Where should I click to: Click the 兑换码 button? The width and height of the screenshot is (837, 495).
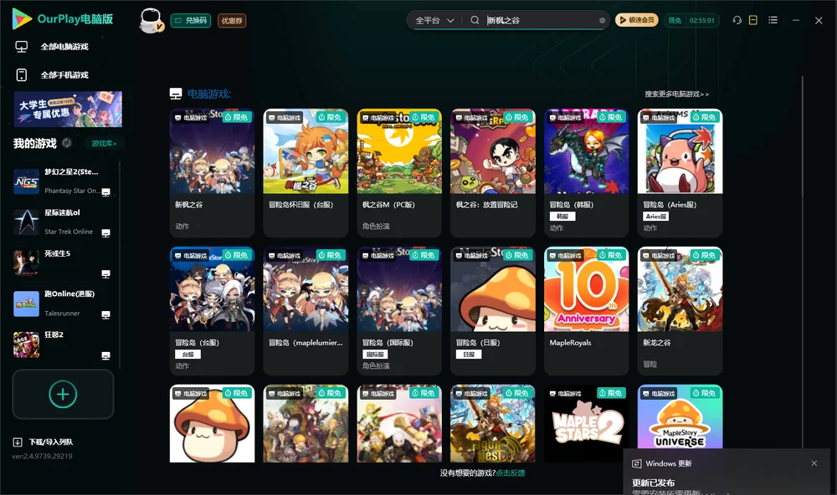191,20
